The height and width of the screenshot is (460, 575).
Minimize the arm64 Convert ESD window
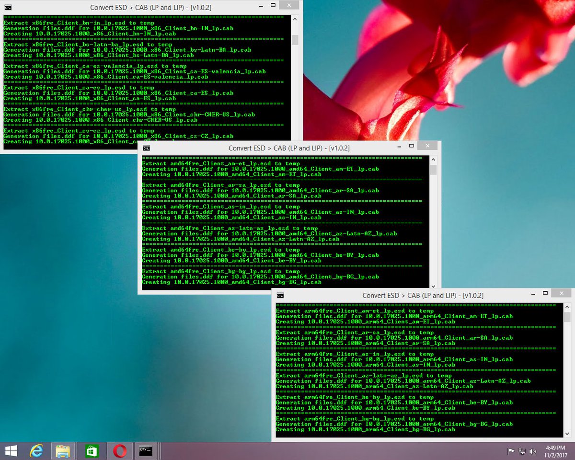532,294
